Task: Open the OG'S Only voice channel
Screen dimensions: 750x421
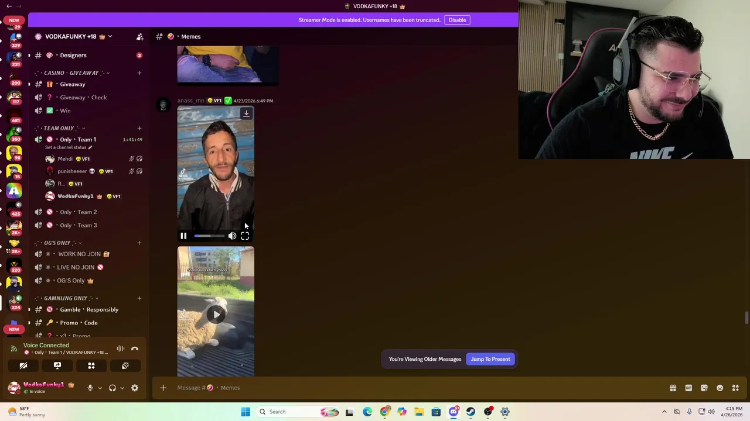Action: coord(89,281)
